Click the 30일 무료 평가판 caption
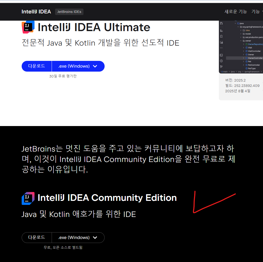Viewport: 263px width, 262px height. click(63, 76)
